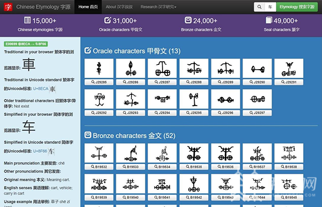
Task: Open the Research 汉字研究 dropdown menu
Action: (158, 7)
